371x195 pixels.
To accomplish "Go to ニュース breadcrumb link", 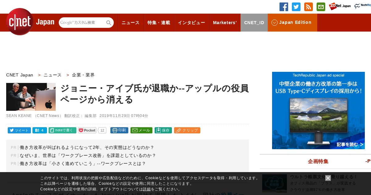I will click(x=53, y=75).
